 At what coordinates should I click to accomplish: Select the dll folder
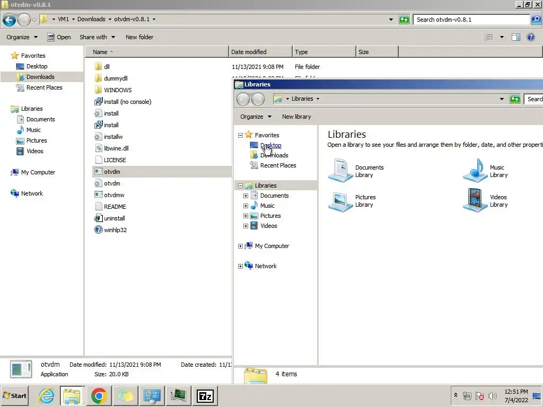(x=102, y=67)
